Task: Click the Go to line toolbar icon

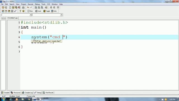Action: 46,7
